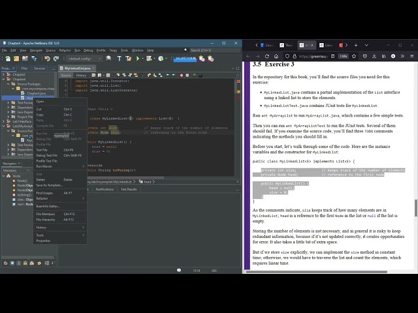Click the 110% zoom level indicator

[x=343, y=56]
